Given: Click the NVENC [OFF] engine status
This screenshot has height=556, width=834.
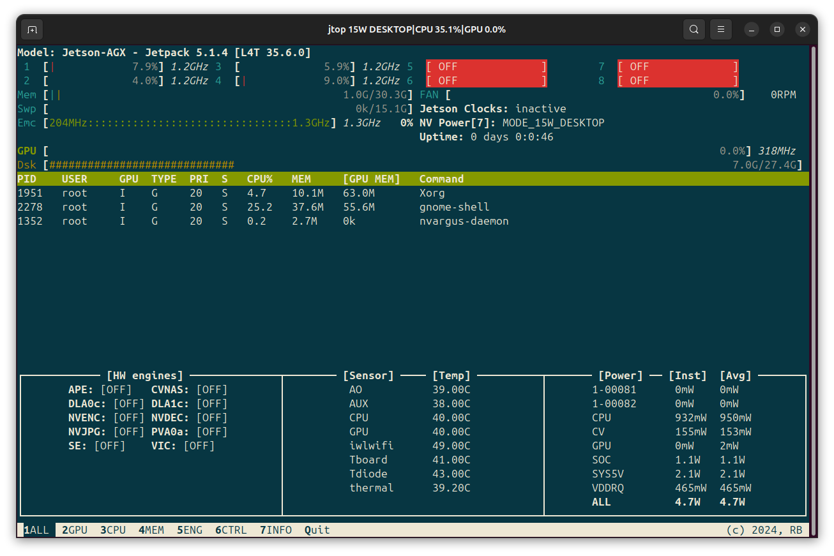Looking at the screenshot, I should [x=107, y=417].
